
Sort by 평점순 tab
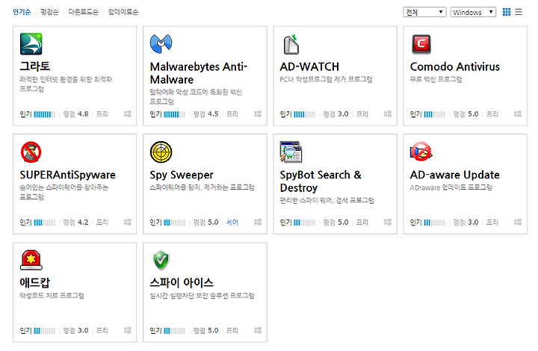click(x=49, y=12)
